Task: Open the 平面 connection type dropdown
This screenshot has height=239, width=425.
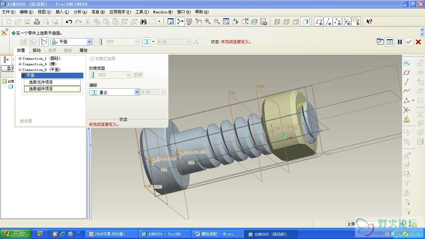Action: [89, 42]
